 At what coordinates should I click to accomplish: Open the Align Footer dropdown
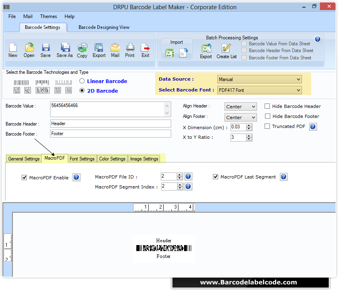(x=241, y=117)
